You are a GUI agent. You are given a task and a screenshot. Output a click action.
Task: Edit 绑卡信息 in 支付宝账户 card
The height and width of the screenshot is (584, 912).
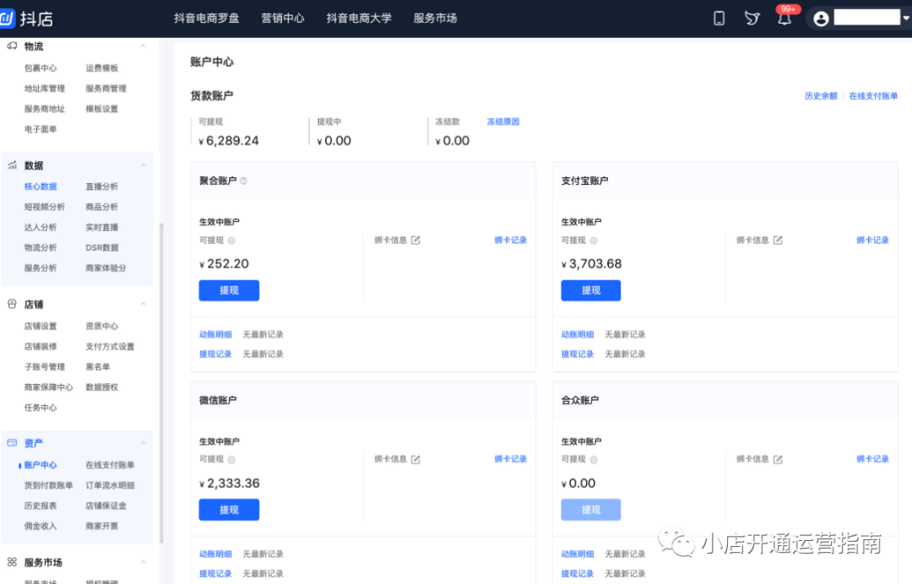click(778, 240)
